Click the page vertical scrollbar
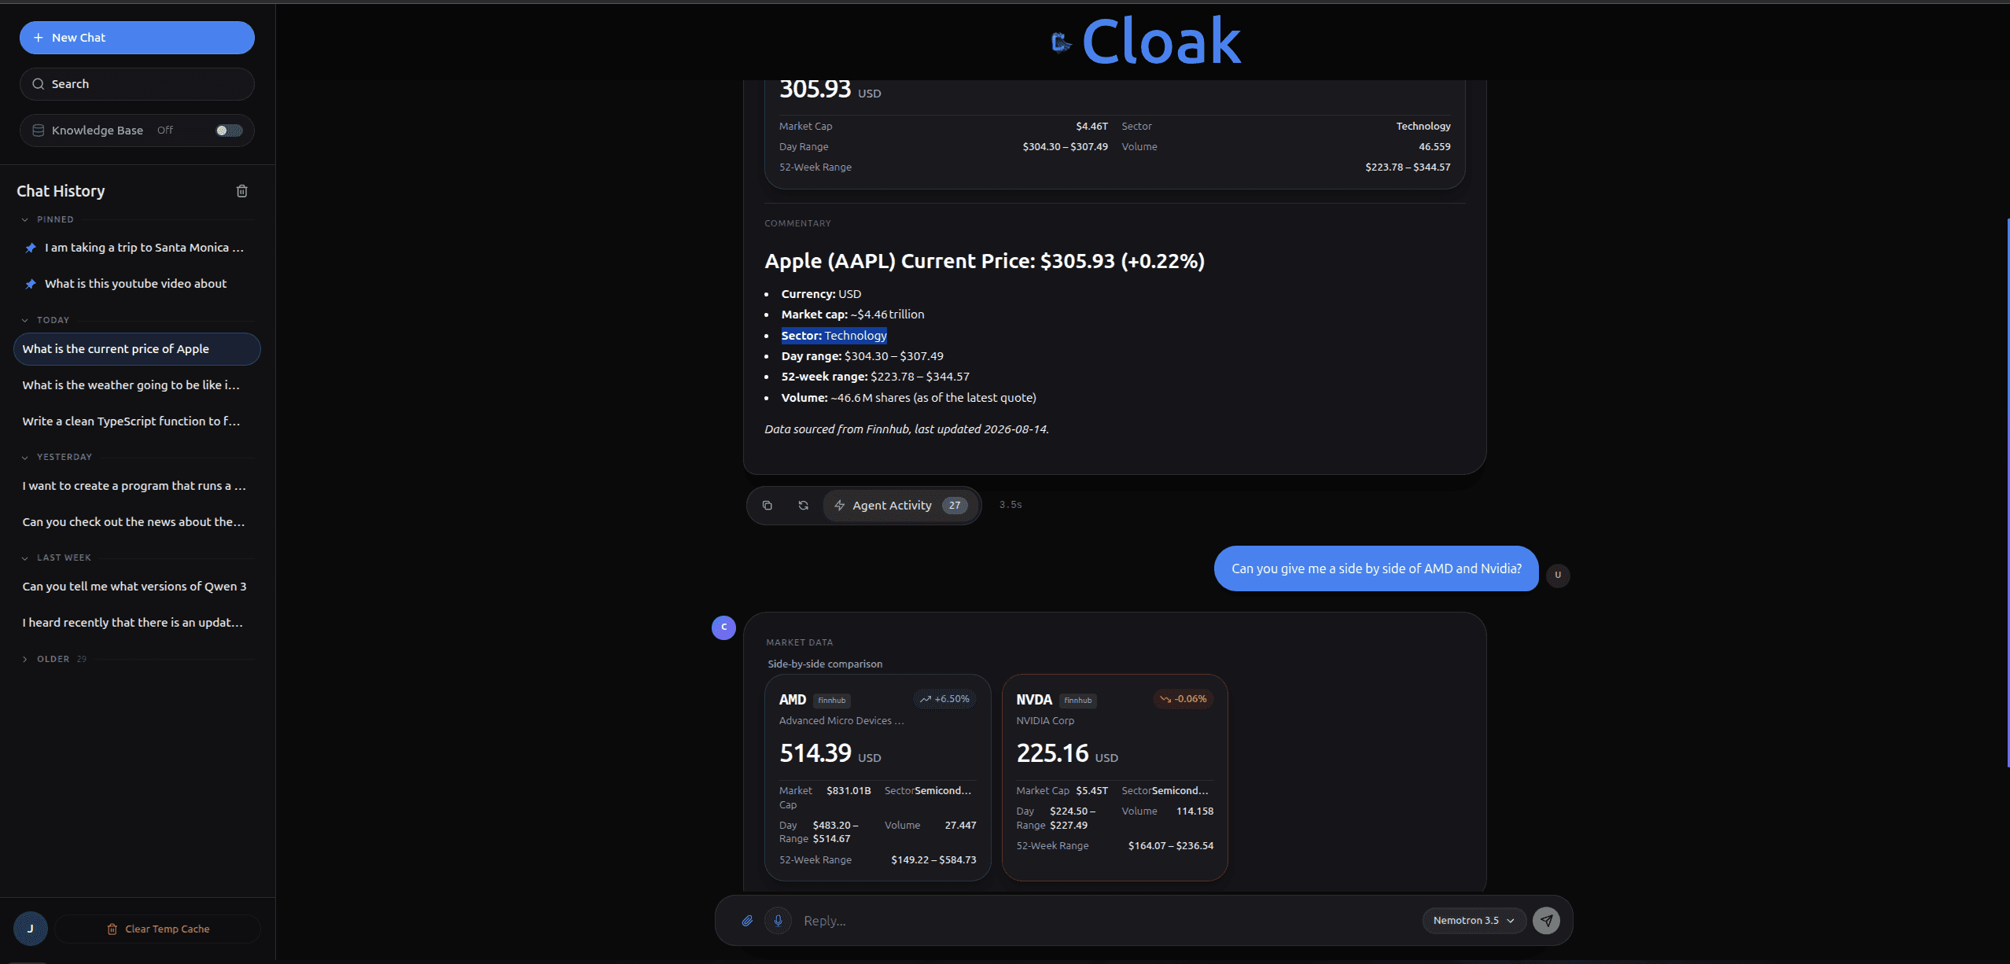Screen dimensions: 2010x964 2007,494
